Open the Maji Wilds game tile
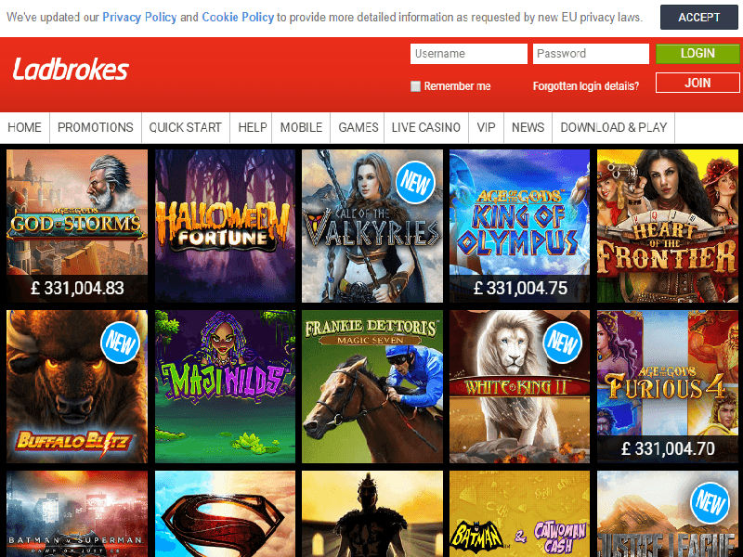Viewport: 743px width, 557px height. point(225,386)
